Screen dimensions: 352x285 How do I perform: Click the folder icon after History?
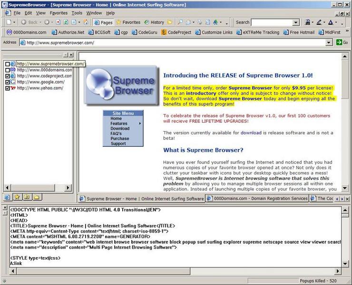(x=170, y=22)
